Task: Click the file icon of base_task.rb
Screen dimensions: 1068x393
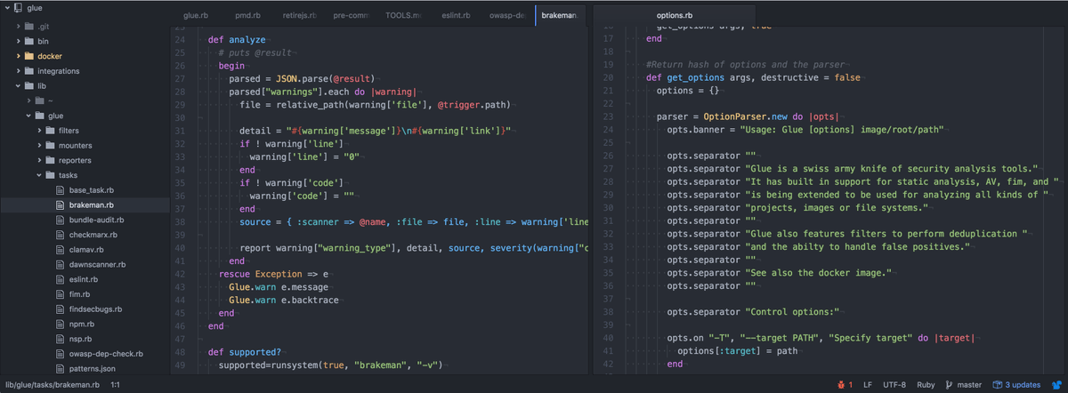Action: [60, 190]
